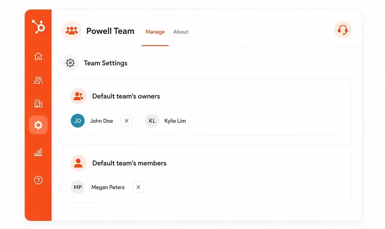Open the support headset icon

point(343,30)
